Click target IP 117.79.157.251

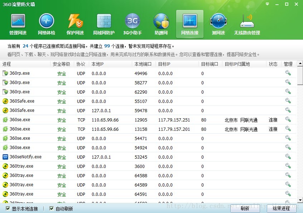tap(174, 120)
